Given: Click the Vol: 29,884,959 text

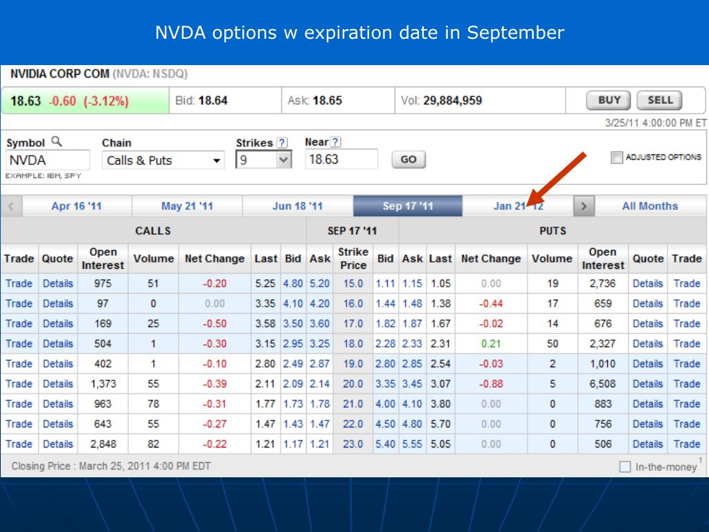Looking at the screenshot, I should coord(441,100).
